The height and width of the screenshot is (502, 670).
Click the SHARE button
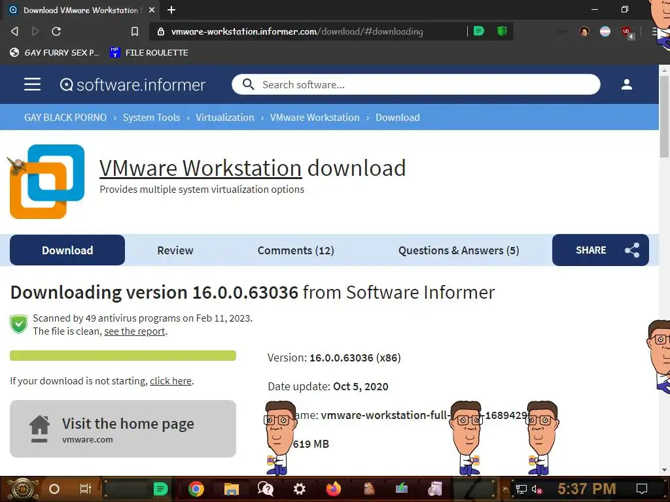pos(601,250)
